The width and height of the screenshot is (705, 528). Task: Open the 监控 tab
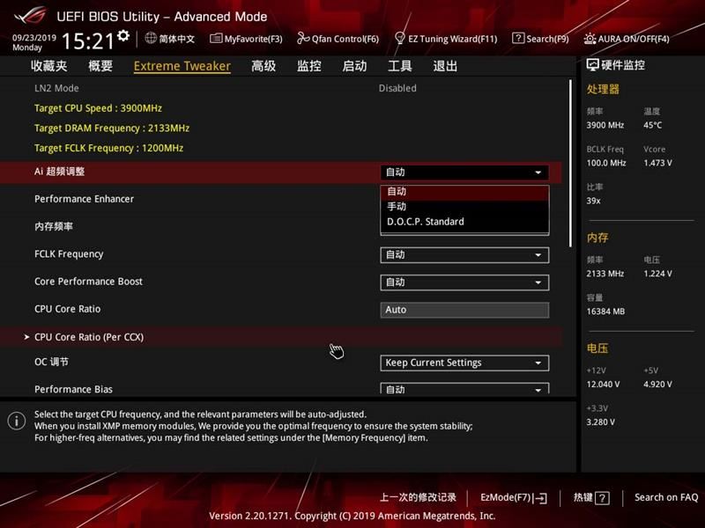click(x=309, y=66)
